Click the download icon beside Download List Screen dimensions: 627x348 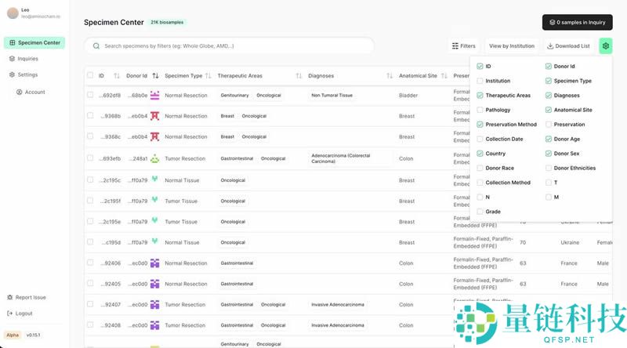click(x=550, y=46)
